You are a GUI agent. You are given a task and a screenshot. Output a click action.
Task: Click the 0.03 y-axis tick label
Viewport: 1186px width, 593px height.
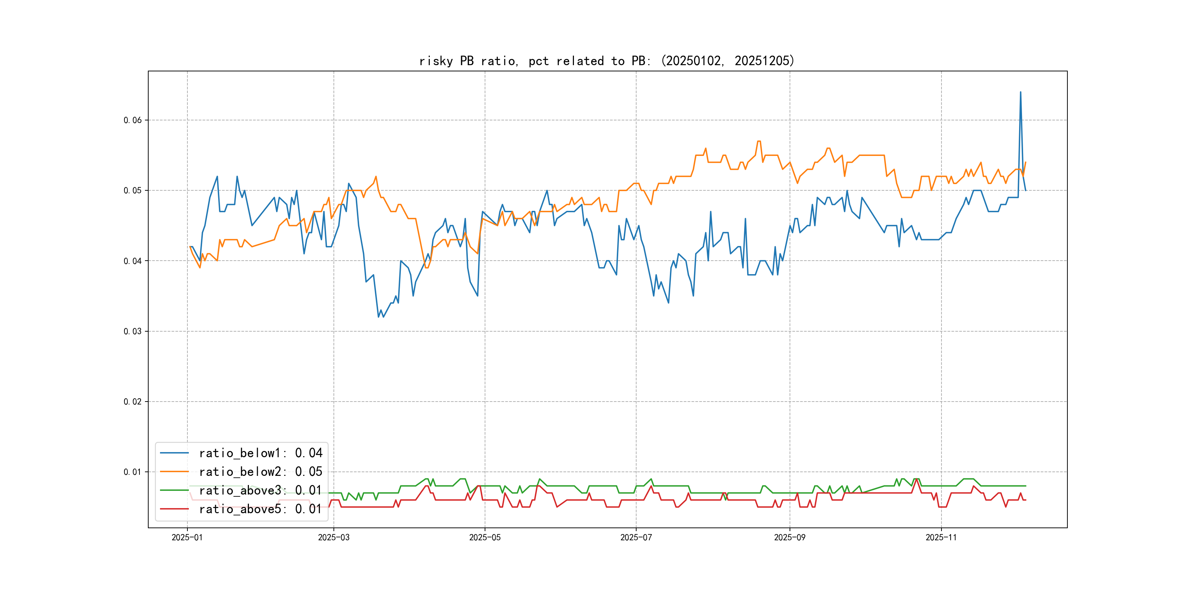coord(133,332)
